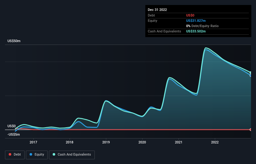256x164 pixels.
Task: Click the -US$5m y-axis label
Action: [13, 135]
